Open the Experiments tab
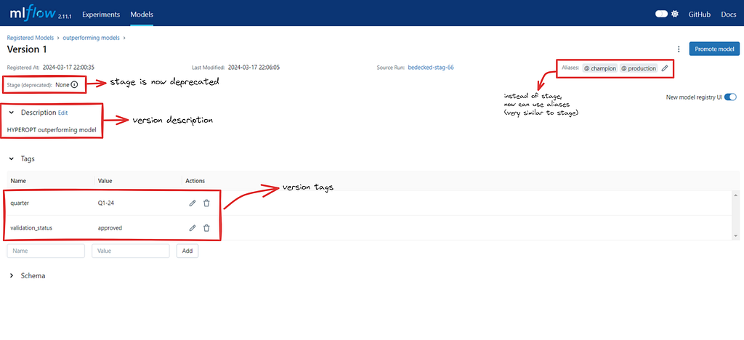This screenshot has height=340, width=744. [x=101, y=15]
